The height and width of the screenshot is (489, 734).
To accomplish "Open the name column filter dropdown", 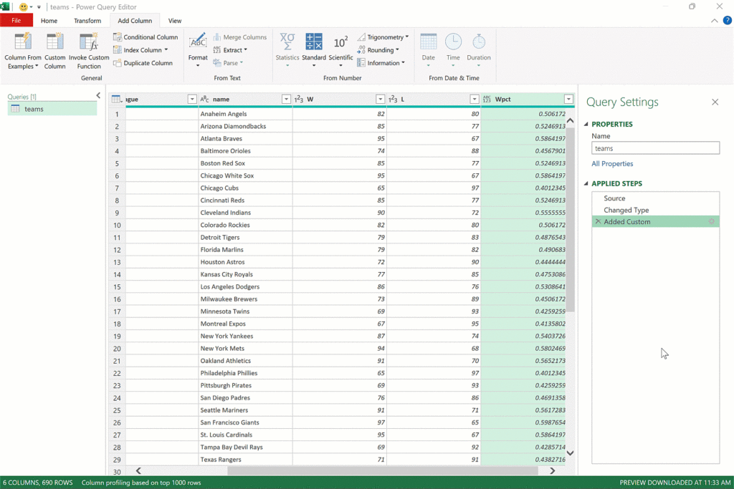I will (286, 100).
